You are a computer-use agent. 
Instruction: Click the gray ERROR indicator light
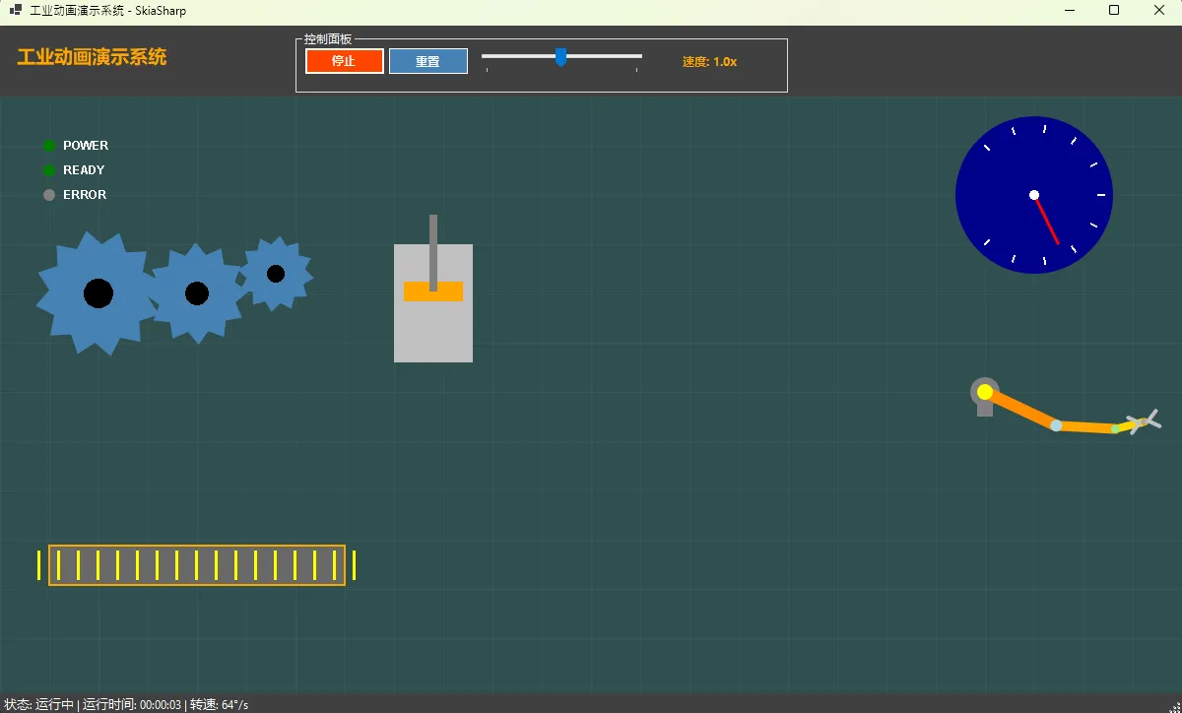49,195
